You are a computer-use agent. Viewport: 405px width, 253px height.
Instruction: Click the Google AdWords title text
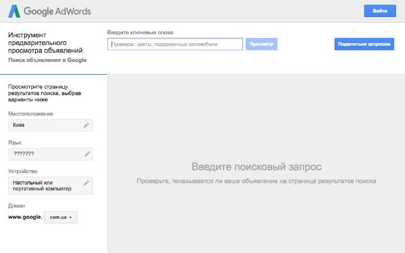point(57,11)
